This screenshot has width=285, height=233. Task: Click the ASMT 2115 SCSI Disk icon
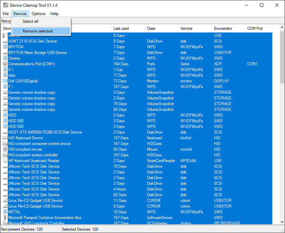(x=5, y=41)
